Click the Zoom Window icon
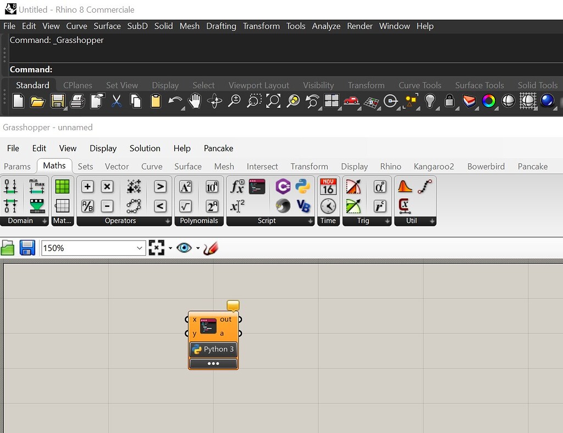Viewport: 563px width, 433px height. [254, 101]
